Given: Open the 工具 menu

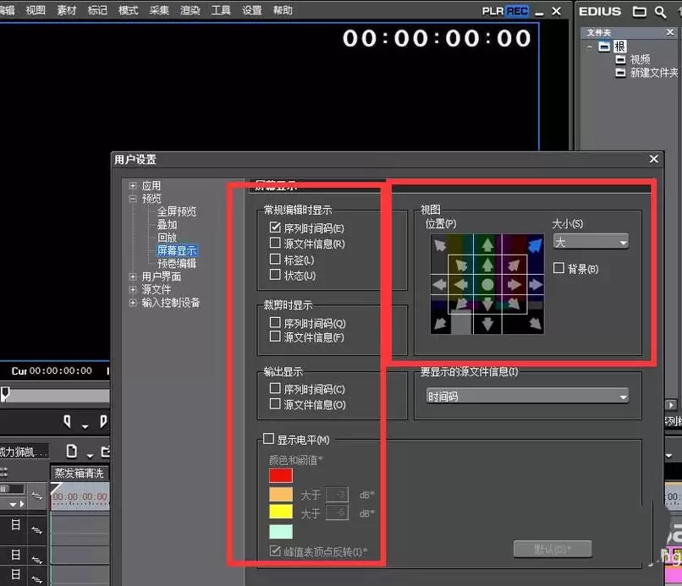Looking at the screenshot, I should (221, 10).
